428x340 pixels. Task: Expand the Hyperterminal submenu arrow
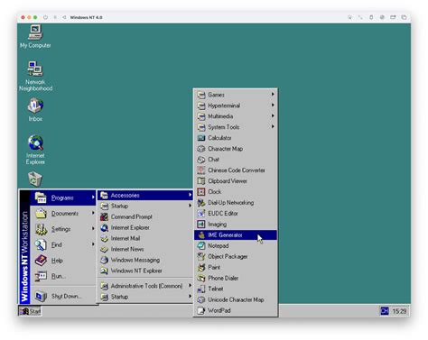[x=273, y=106]
